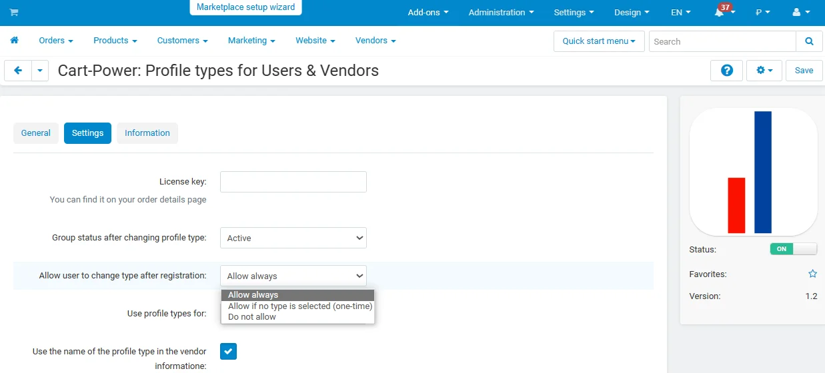Click the License key input field
The height and width of the screenshot is (373, 825).
[x=293, y=182]
